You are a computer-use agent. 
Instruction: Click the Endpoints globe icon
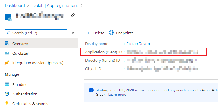click(x=111, y=33)
